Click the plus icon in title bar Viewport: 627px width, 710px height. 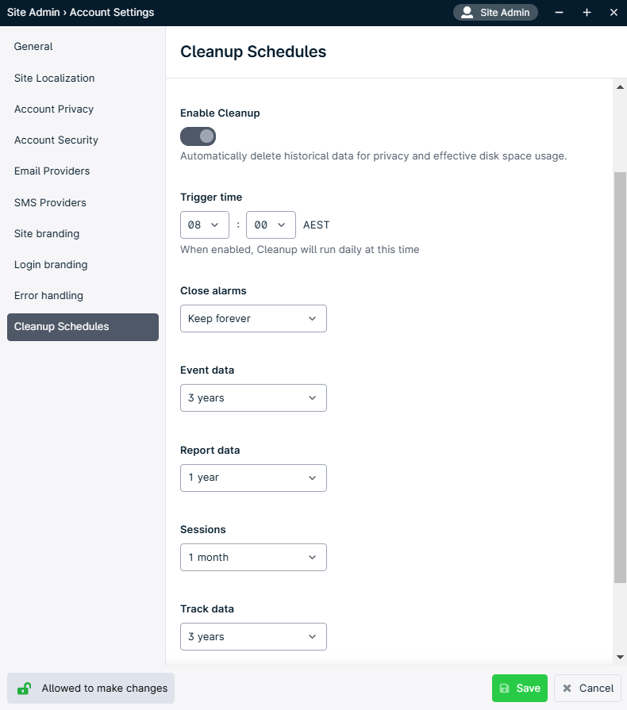click(587, 13)
